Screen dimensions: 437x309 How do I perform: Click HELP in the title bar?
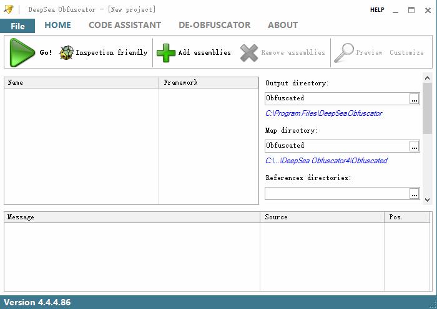(x=377, y=10)
